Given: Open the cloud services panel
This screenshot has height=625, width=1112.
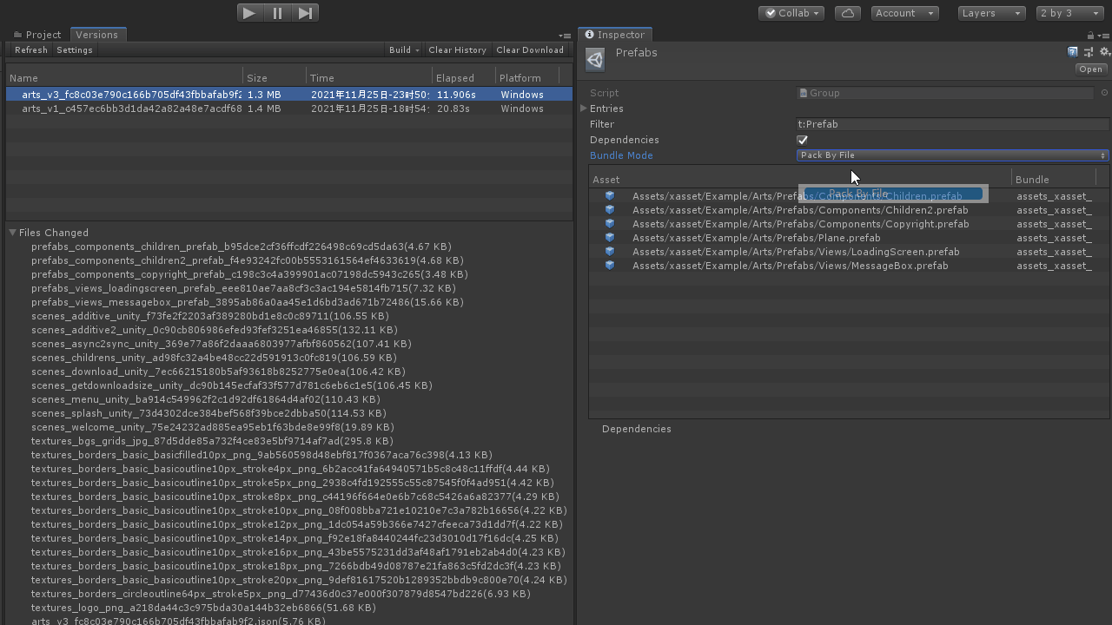Looking at the screenshot, I should coord(847,13).
